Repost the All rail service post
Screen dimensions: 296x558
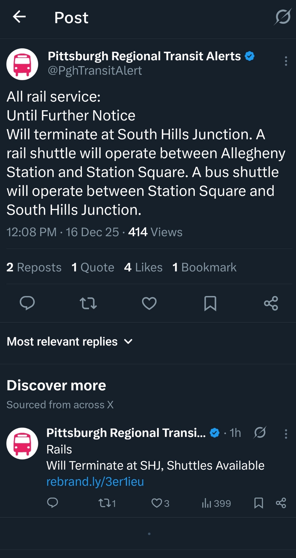point(88,303)
